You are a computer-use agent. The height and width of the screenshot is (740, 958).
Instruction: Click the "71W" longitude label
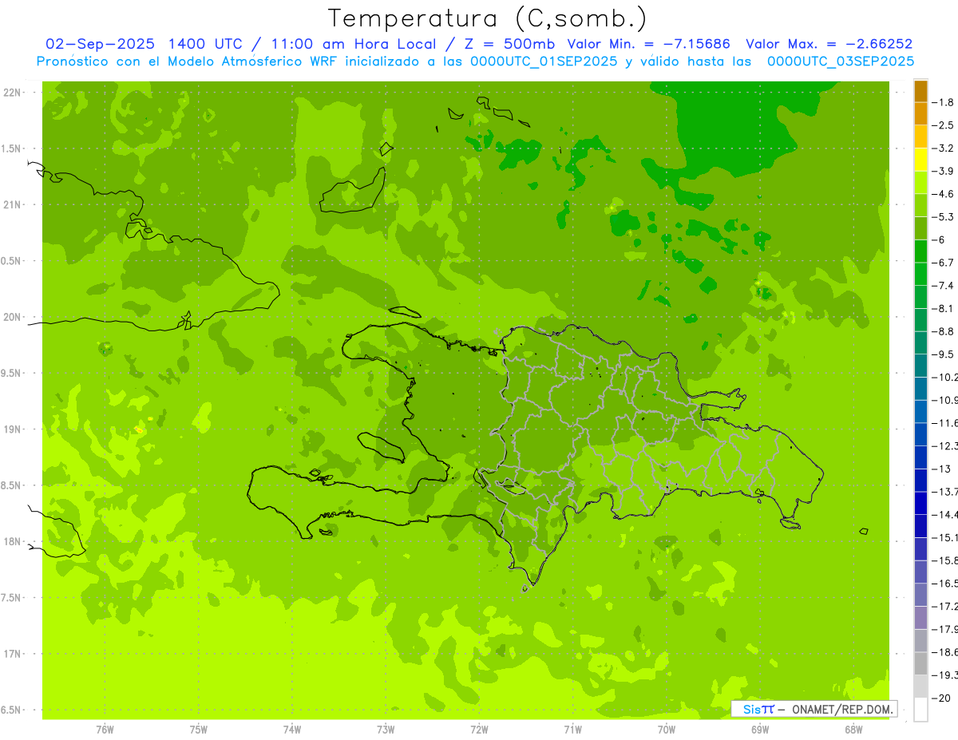[x=572, y=730]
